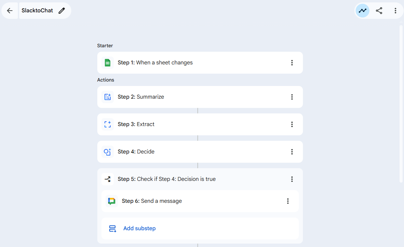Open the top-right three-dot overflow menu

tap(395, 11)
